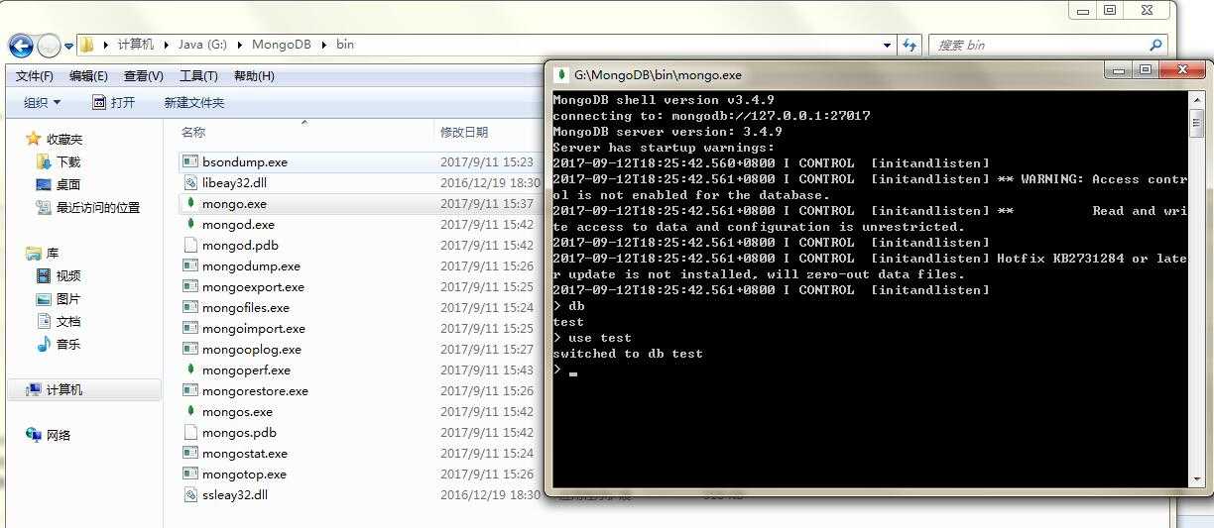This screenshot has height=528, width=1214.
Task: Click console window scrollbar down arrow
Action: [1196, 480]
